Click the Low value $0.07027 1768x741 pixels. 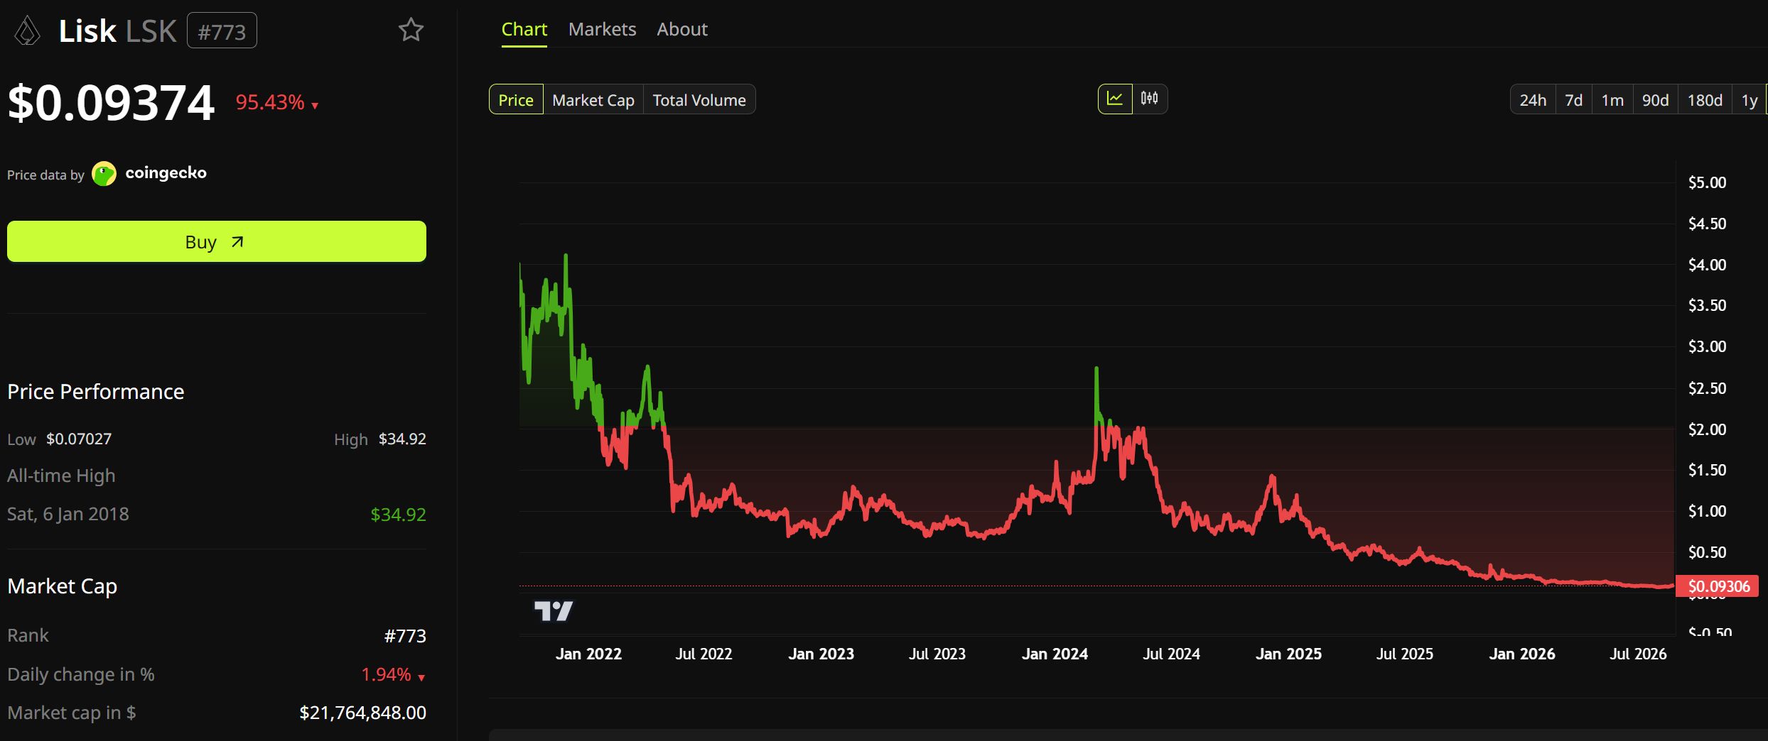click(x=79, y=439)
